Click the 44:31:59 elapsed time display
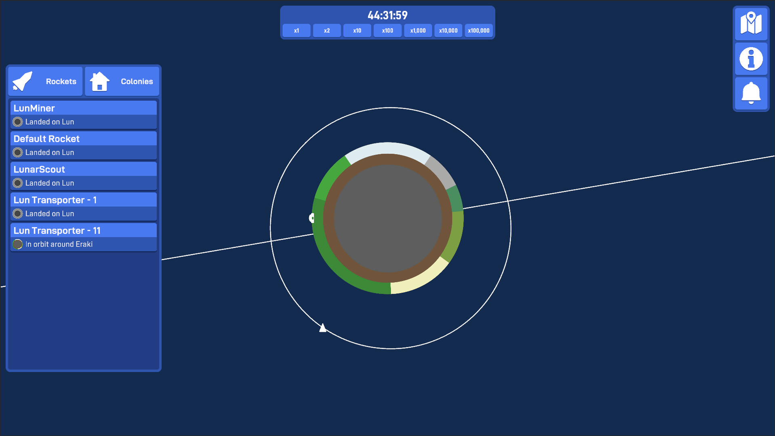Image resolution: width=775 pixels, height=436 pixels. pyautogui.click(x=387, y=15)
